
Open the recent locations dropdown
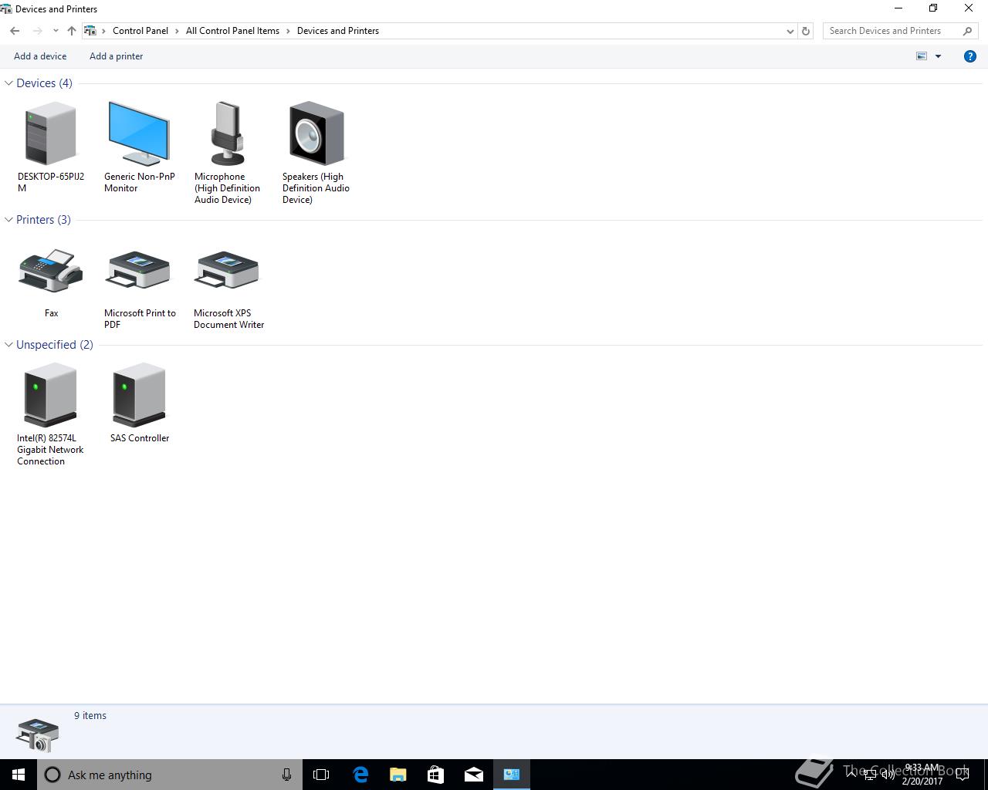tap(56, 31)
